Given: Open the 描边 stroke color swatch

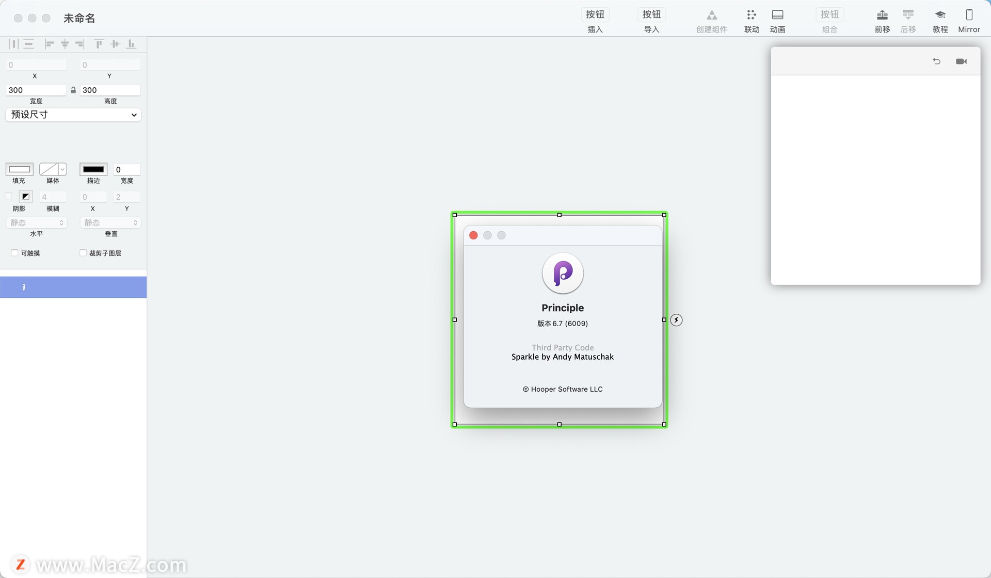Looking at the screenshot, I should coord(93,169).
